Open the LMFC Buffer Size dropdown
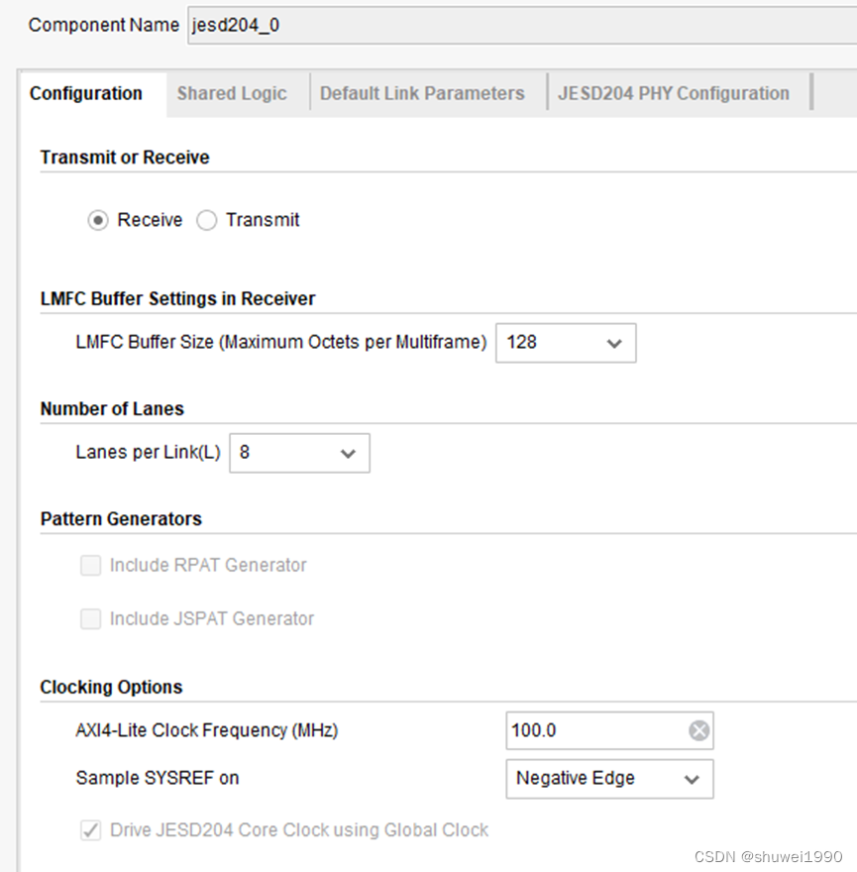Image resolution: width=857 pixels, height=872 pixels. click(x=616, y=343)
